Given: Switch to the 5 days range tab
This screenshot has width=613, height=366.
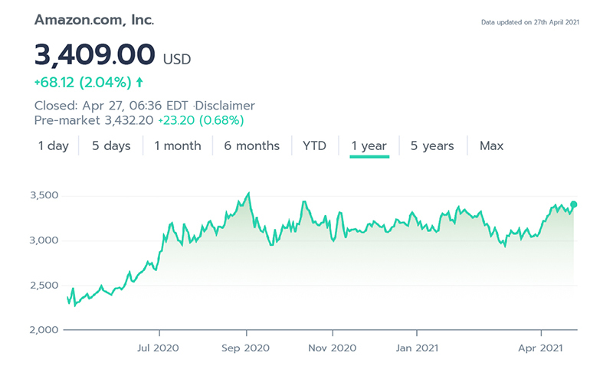Looking at the screenshot, I should coord(111,146).
